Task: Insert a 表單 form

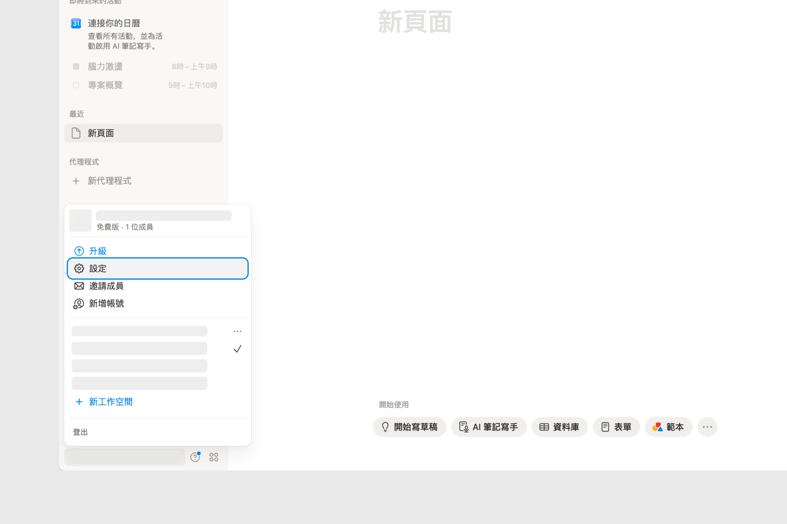Action: 616,427
